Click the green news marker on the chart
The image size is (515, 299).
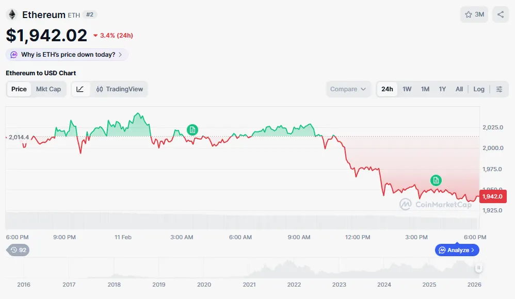pyautogui.click(x=192, y=130)
